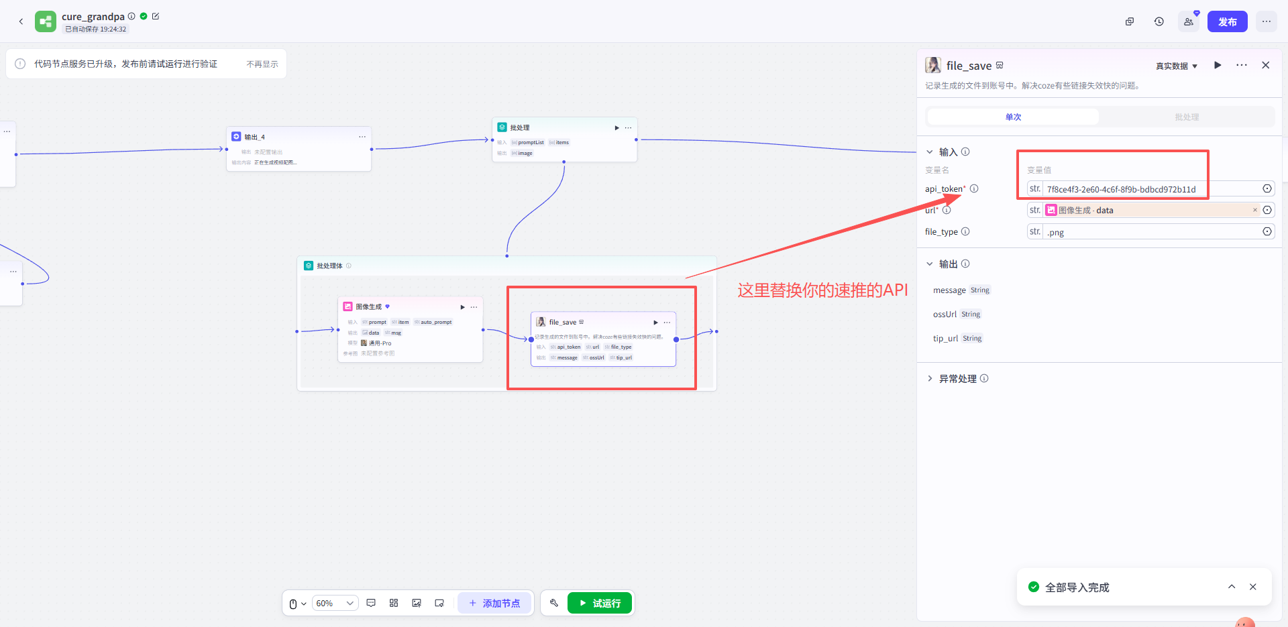Select the comment tool in the bottom toolbar

coord(371,603)
